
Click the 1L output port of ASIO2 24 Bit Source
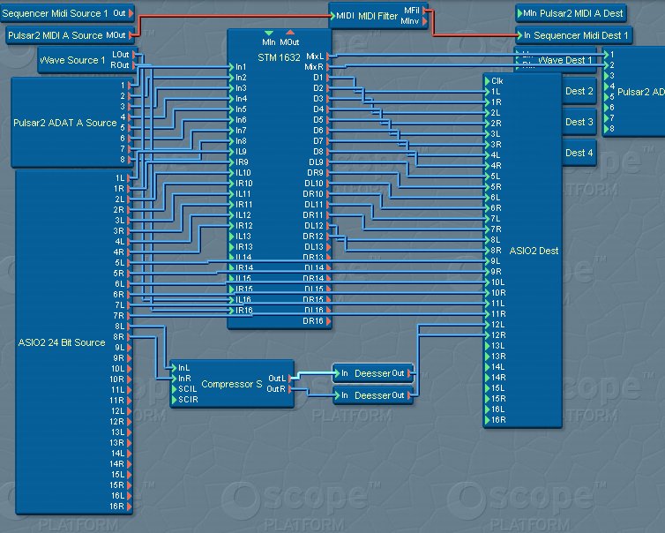pyautogui.click(x=129, y=178)
